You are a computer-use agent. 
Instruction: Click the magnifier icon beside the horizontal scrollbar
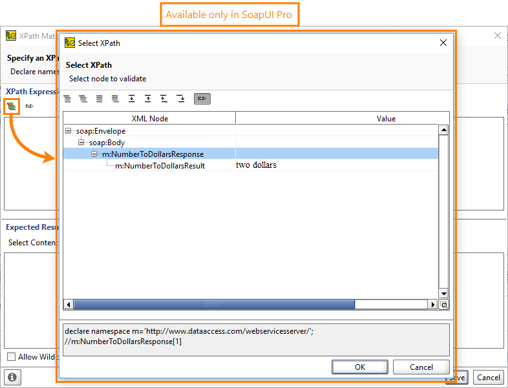(444, 305)
